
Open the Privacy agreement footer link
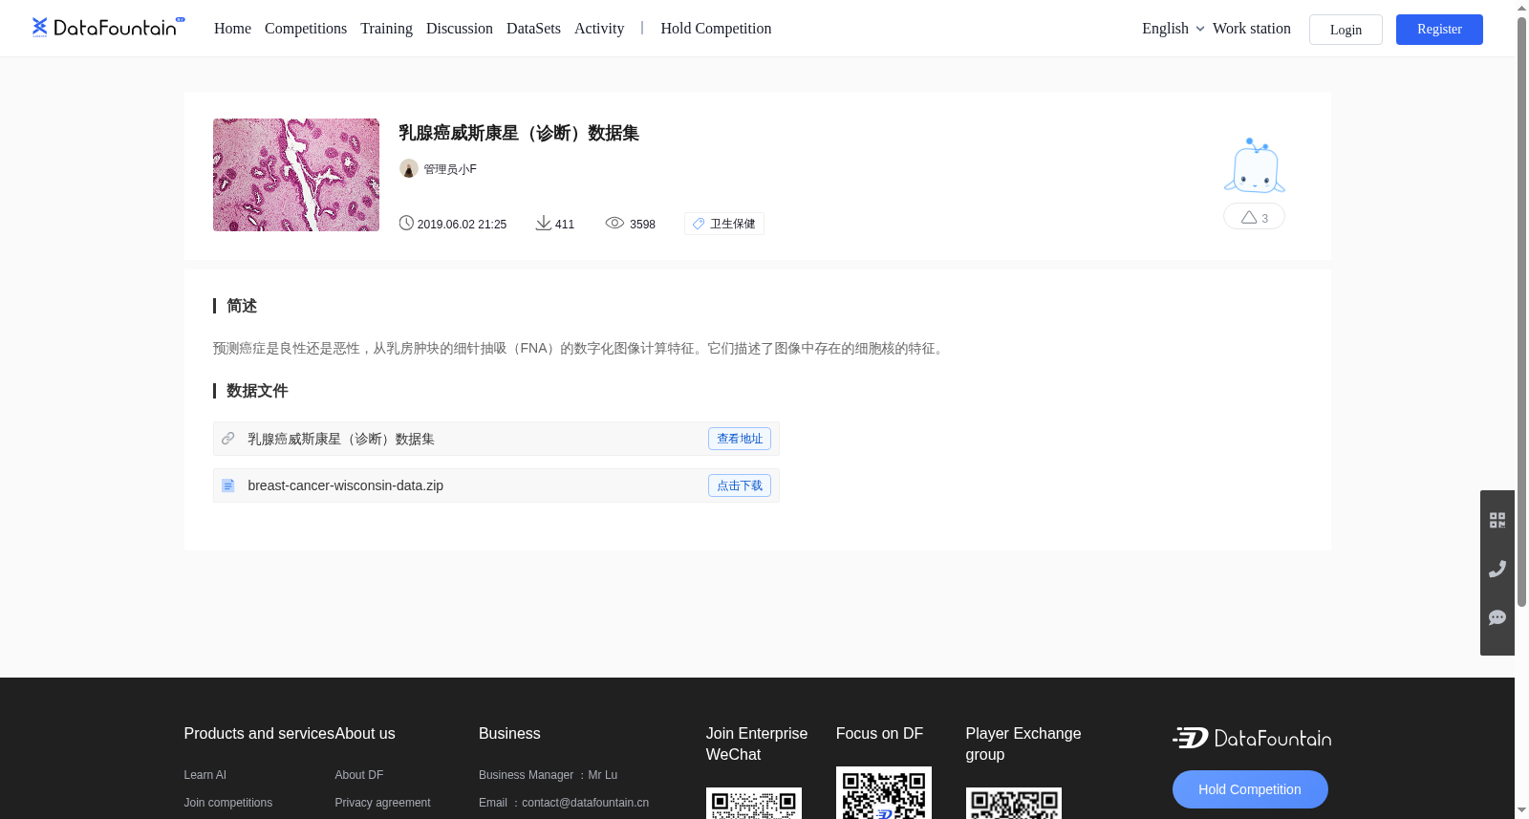(382, 803)
